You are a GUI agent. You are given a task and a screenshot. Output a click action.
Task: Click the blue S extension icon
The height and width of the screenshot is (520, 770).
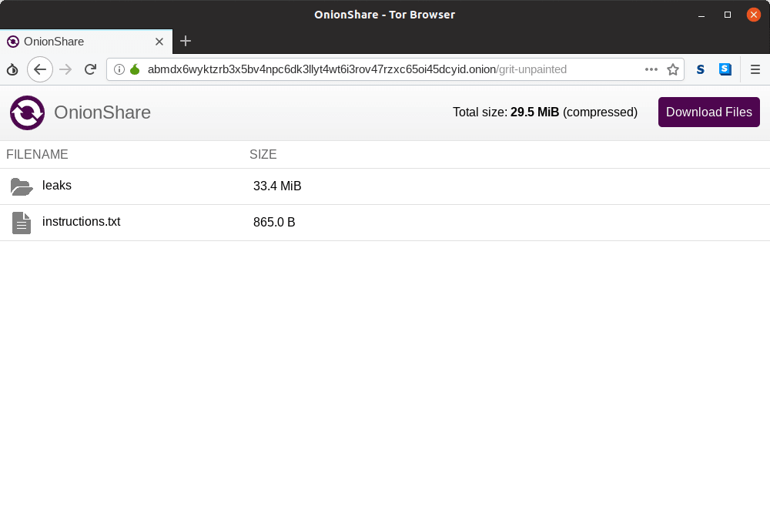click(x=725, y=69)
